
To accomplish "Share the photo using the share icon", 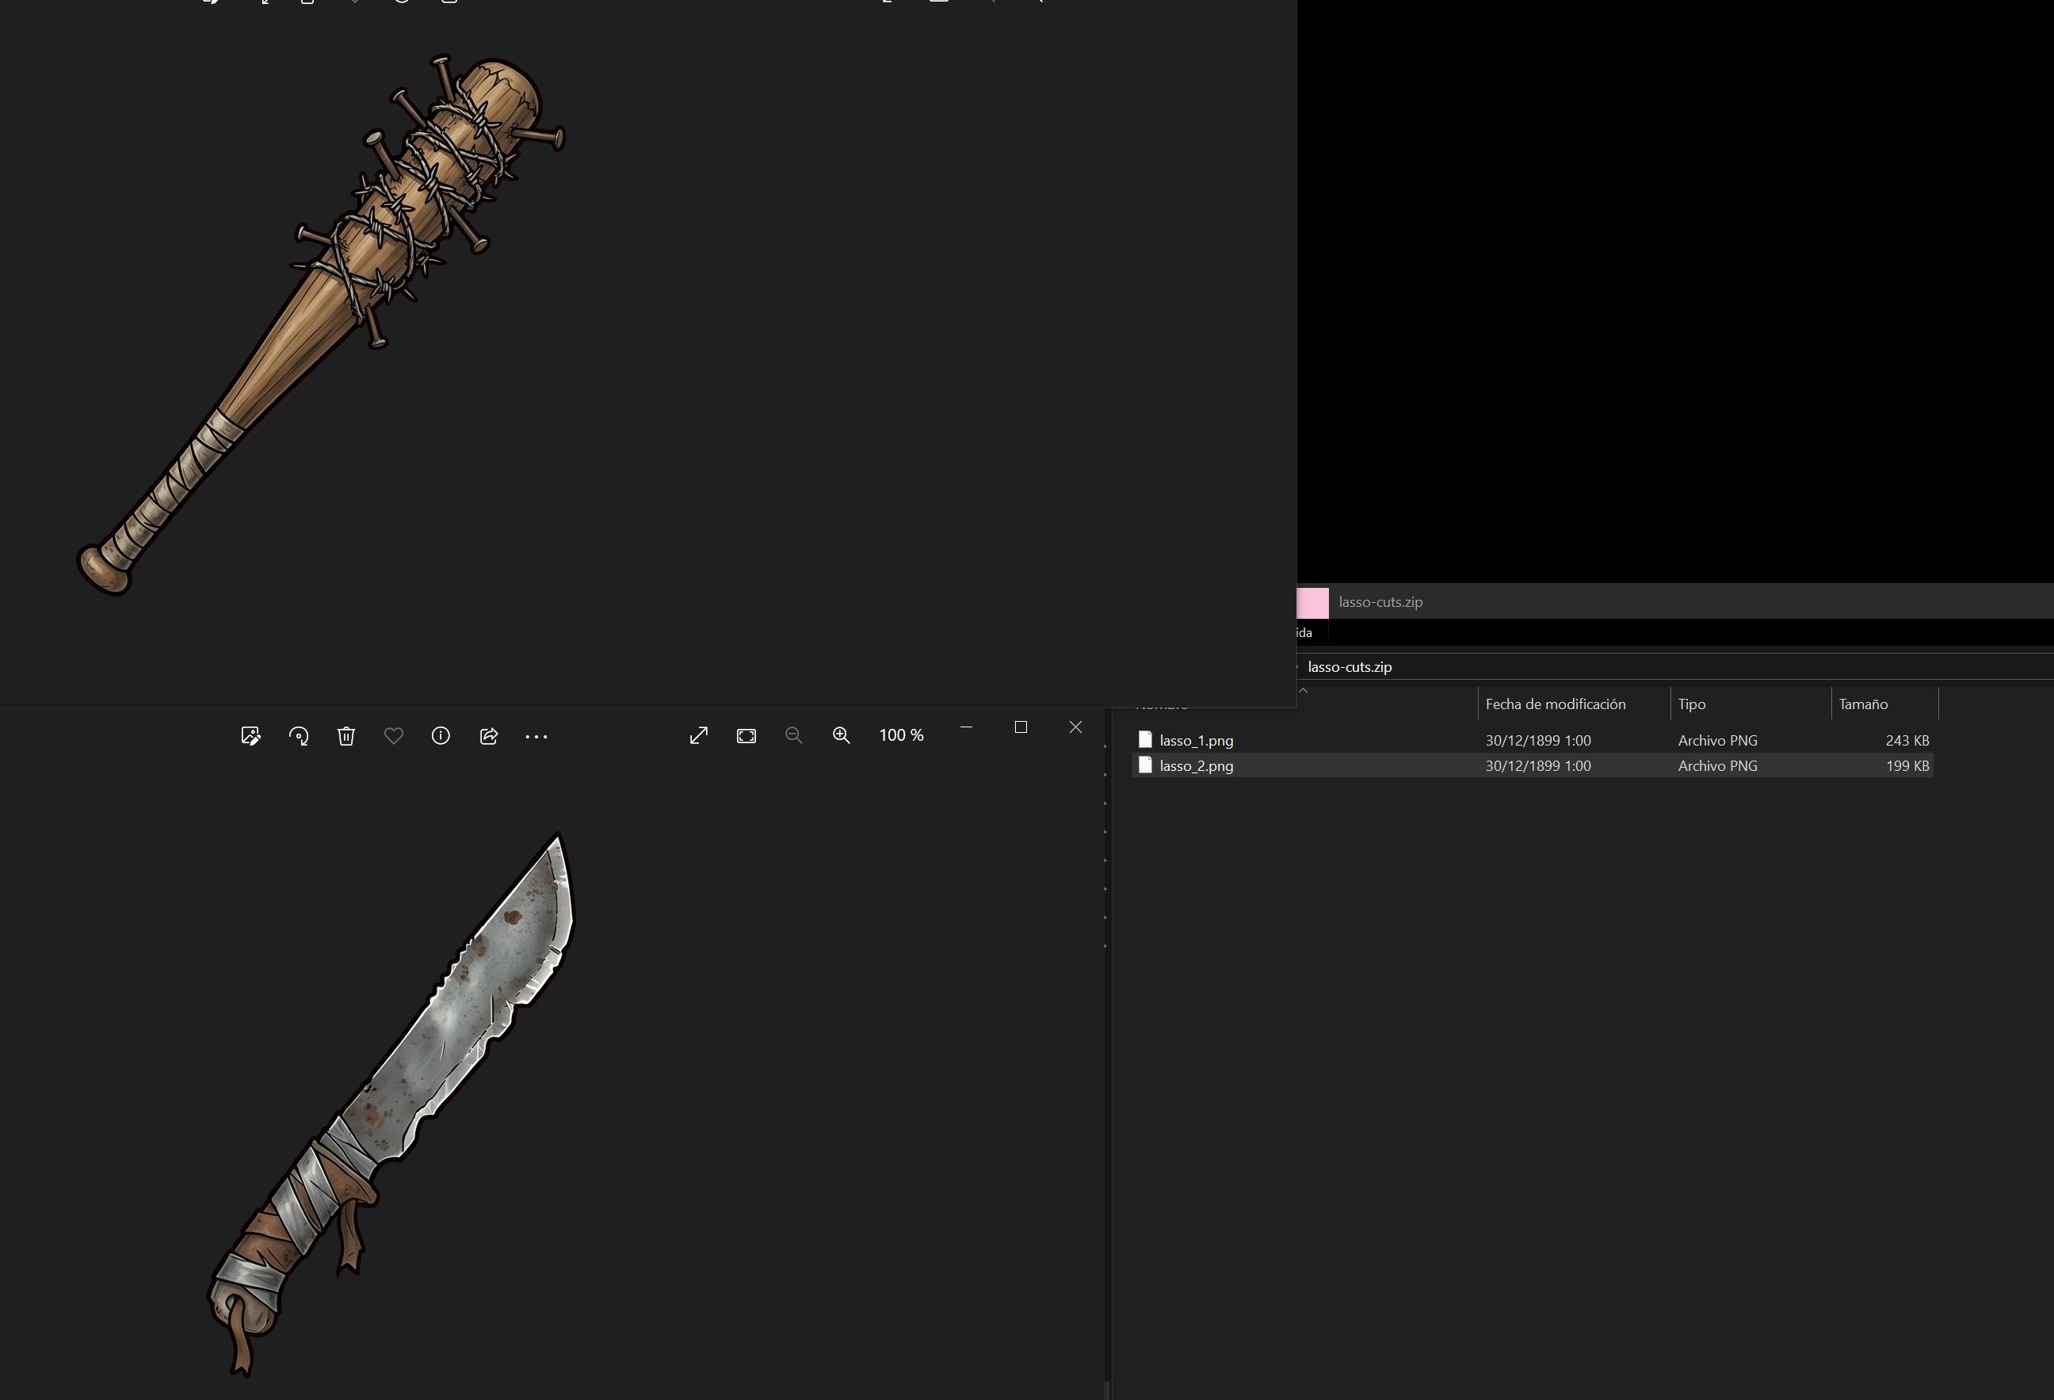I will coord(489,735).
